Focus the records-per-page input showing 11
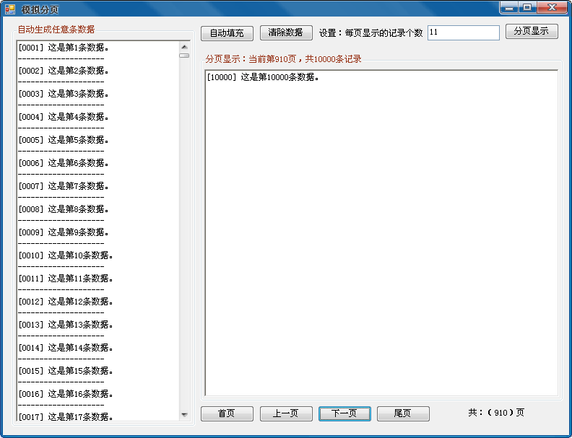 click(x=463, y=32)
